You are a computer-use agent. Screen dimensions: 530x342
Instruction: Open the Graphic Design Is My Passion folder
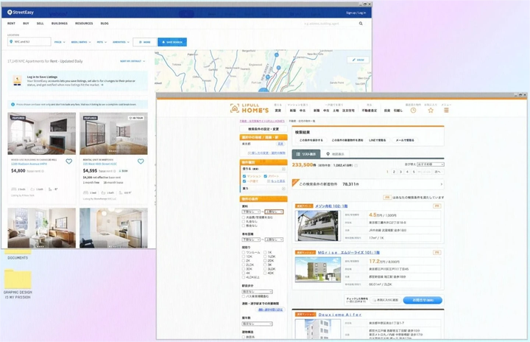pyautogui.click(x=18, y=284)
